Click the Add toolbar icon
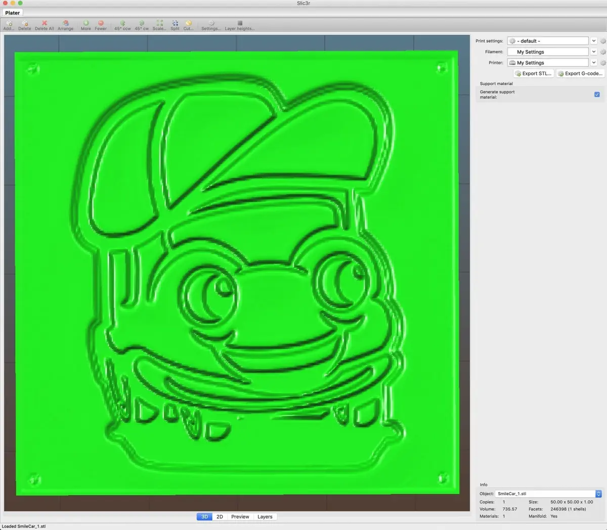Viewport: 607px width, 530px height. pos(9,25)
